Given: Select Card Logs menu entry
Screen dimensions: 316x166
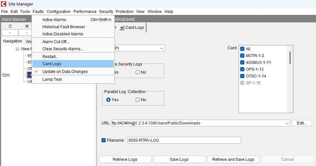Looking at the screenshot, I should (73, 64).
